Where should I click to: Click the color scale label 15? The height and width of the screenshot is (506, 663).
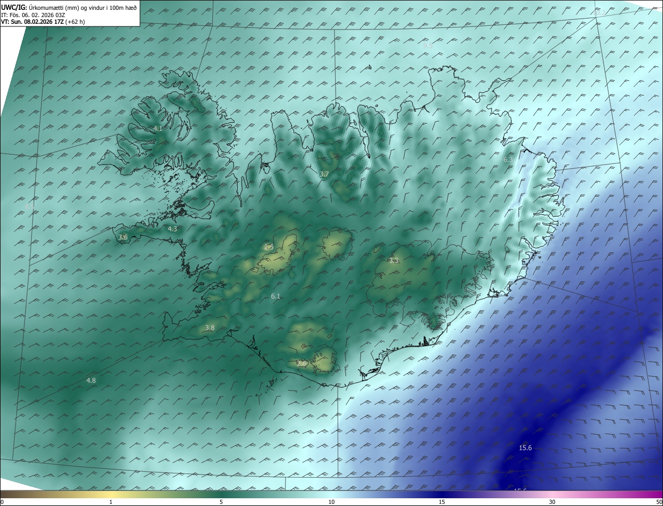pos(442,502)
